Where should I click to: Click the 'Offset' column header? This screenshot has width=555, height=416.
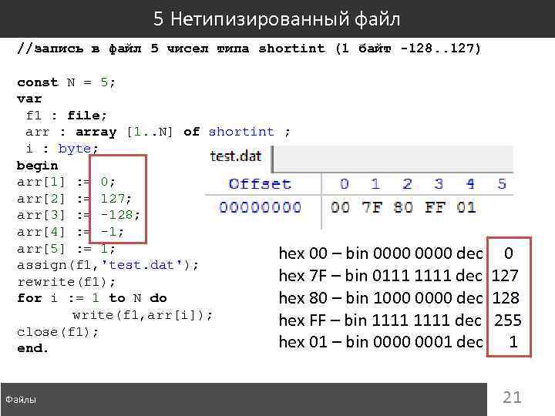click(261, 184)
